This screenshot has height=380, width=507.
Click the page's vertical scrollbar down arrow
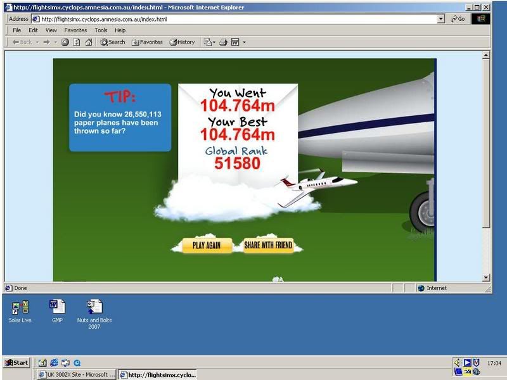tap(486, 277)
